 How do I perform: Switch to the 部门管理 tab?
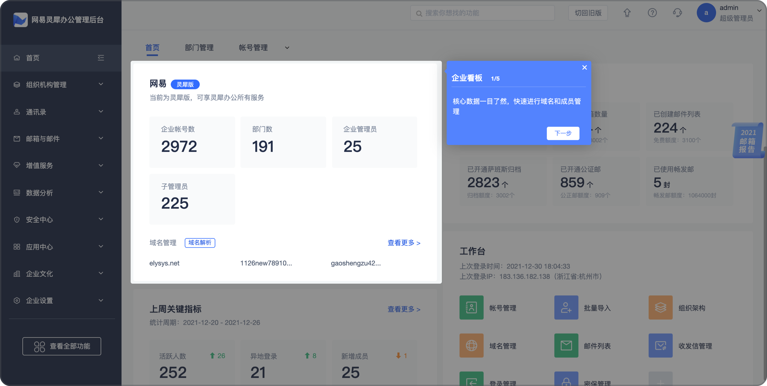coord(199,48)
